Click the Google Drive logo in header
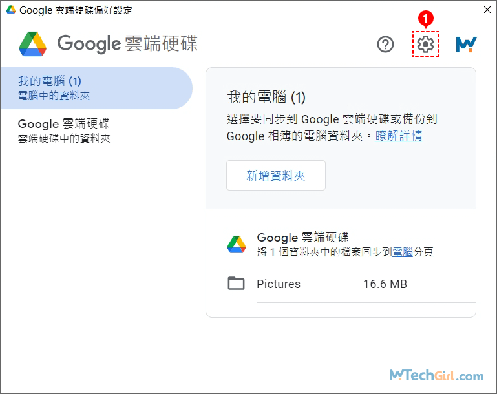 click(32, 44)
